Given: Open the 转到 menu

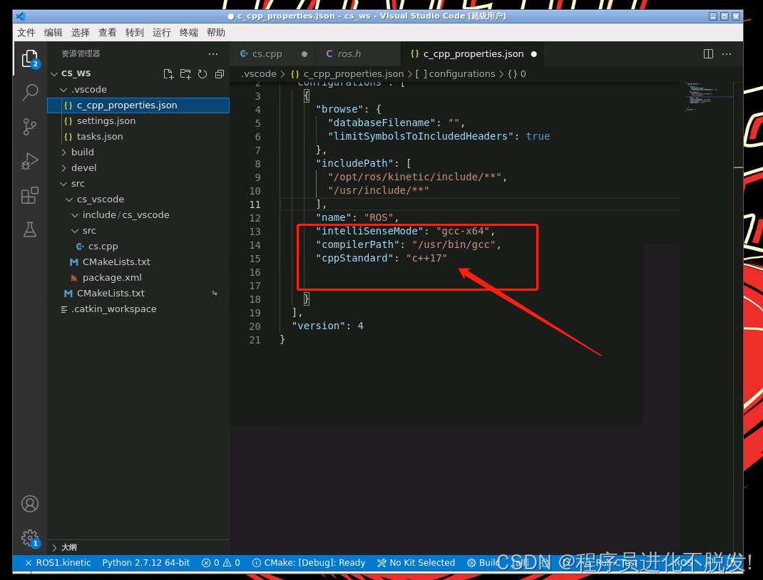Looking at the screenshot, I should [x=134, y=33].
